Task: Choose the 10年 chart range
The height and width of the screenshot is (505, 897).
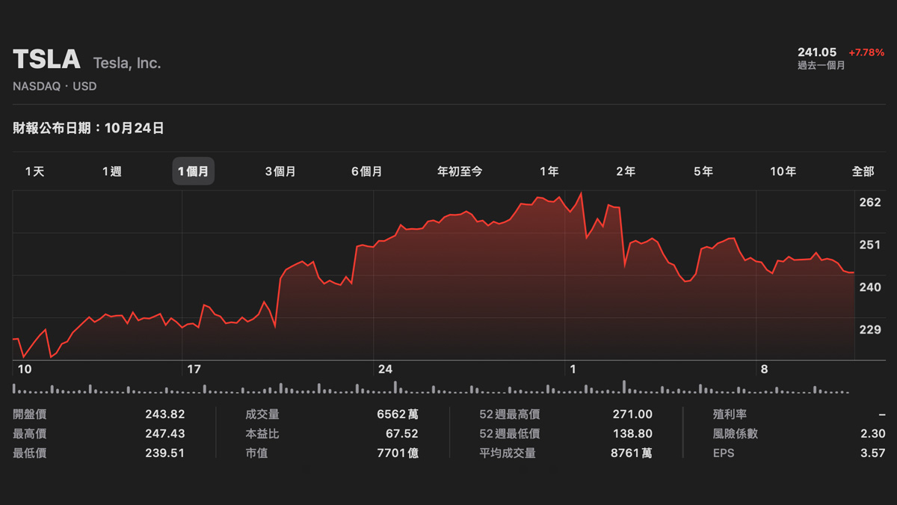Action: coord(783,171)
